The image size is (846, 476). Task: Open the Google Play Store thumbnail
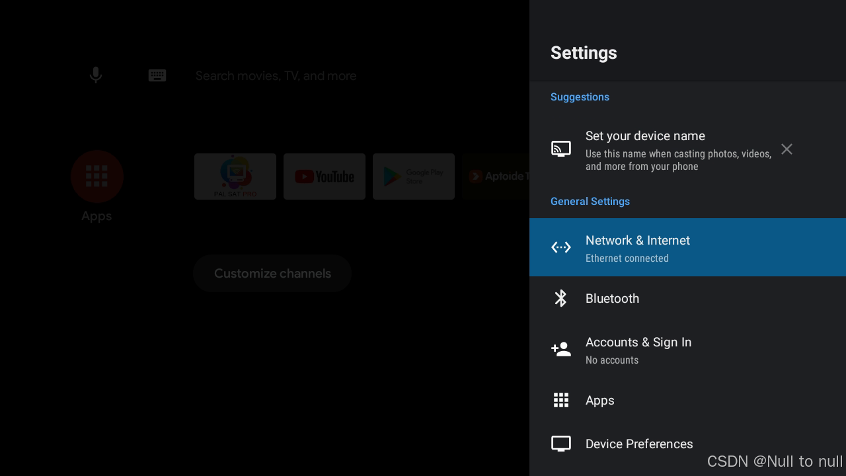point(414,177)
